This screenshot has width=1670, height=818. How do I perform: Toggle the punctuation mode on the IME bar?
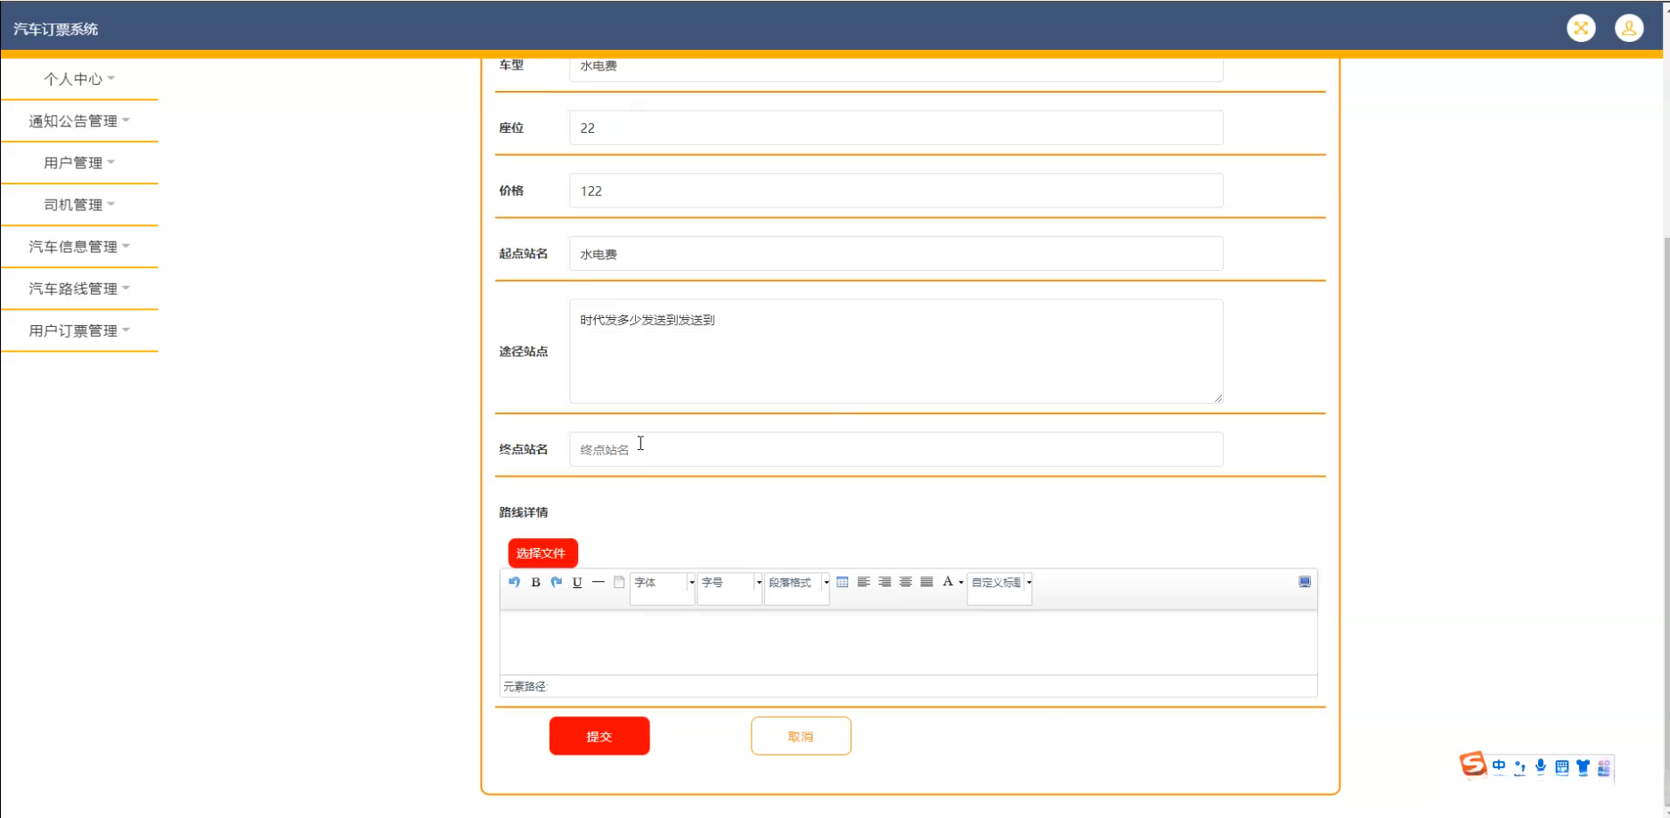click(1519, 767)
